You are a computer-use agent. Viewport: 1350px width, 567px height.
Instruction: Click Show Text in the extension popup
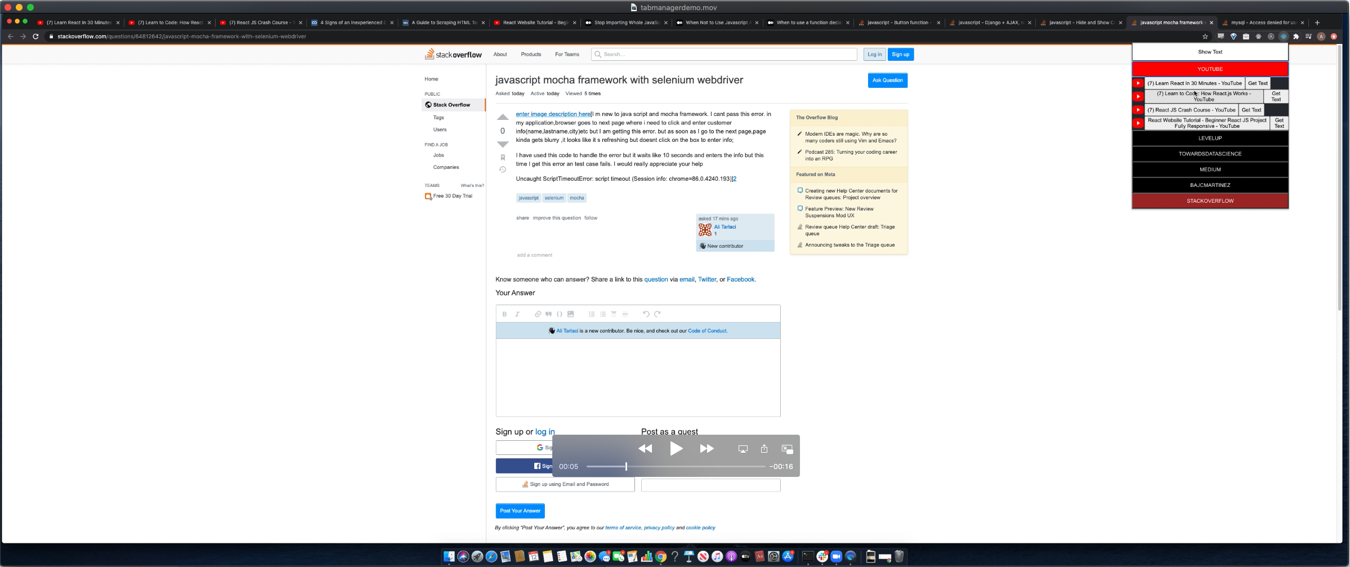[x=1210, y=52]
